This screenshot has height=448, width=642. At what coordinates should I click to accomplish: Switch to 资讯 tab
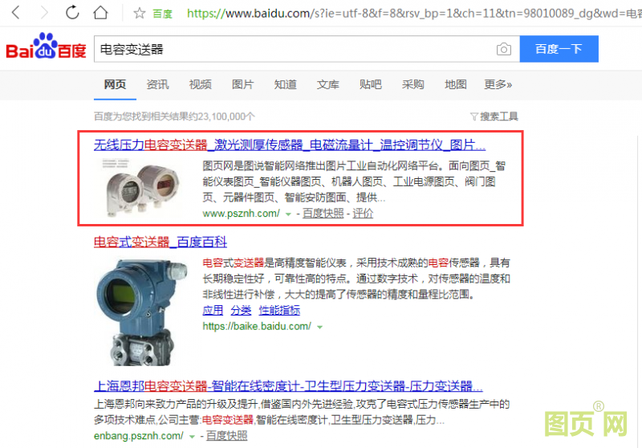[157, 84]
